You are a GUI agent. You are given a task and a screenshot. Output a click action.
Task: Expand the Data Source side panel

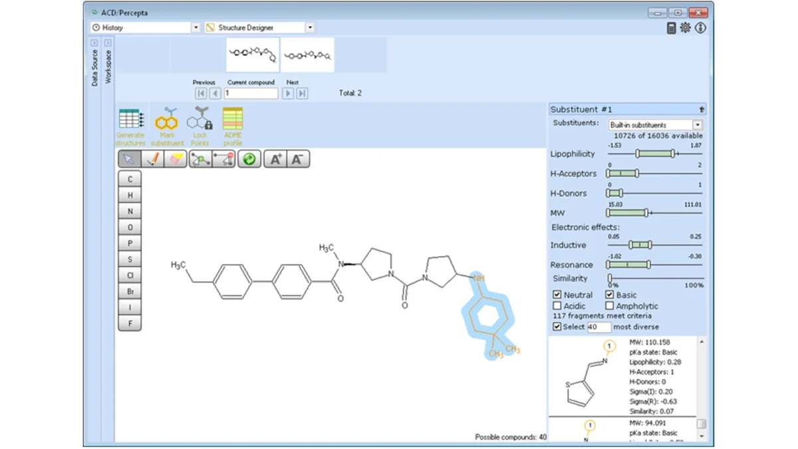(x=94, y=43)
